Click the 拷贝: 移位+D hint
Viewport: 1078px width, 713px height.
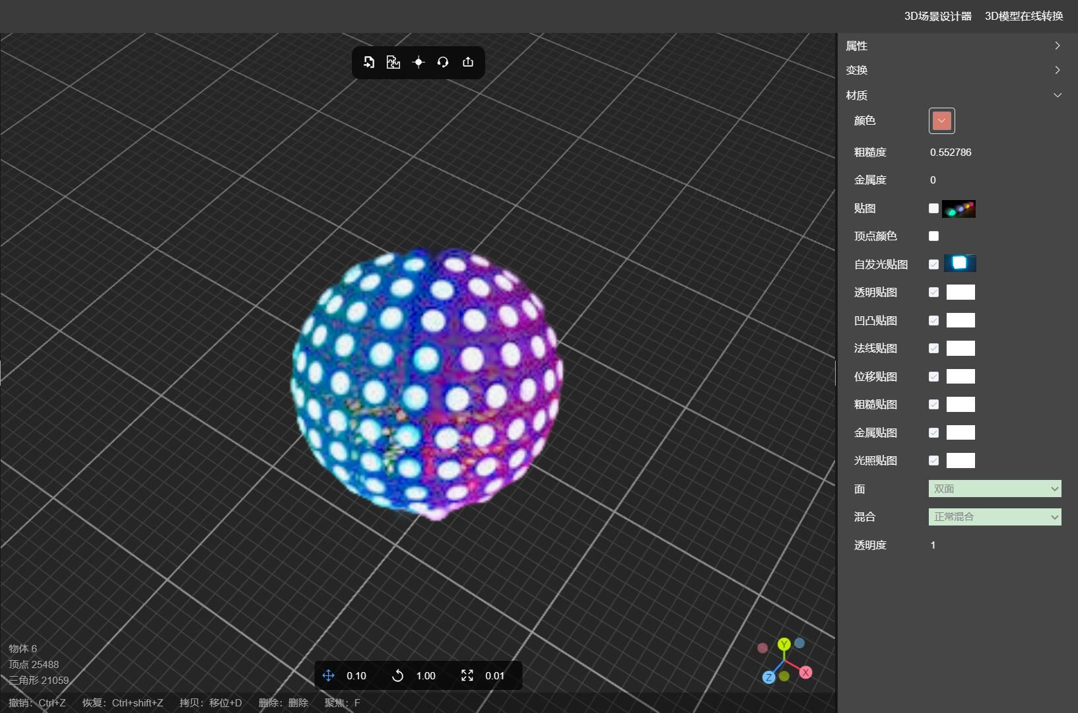(211, 702)
